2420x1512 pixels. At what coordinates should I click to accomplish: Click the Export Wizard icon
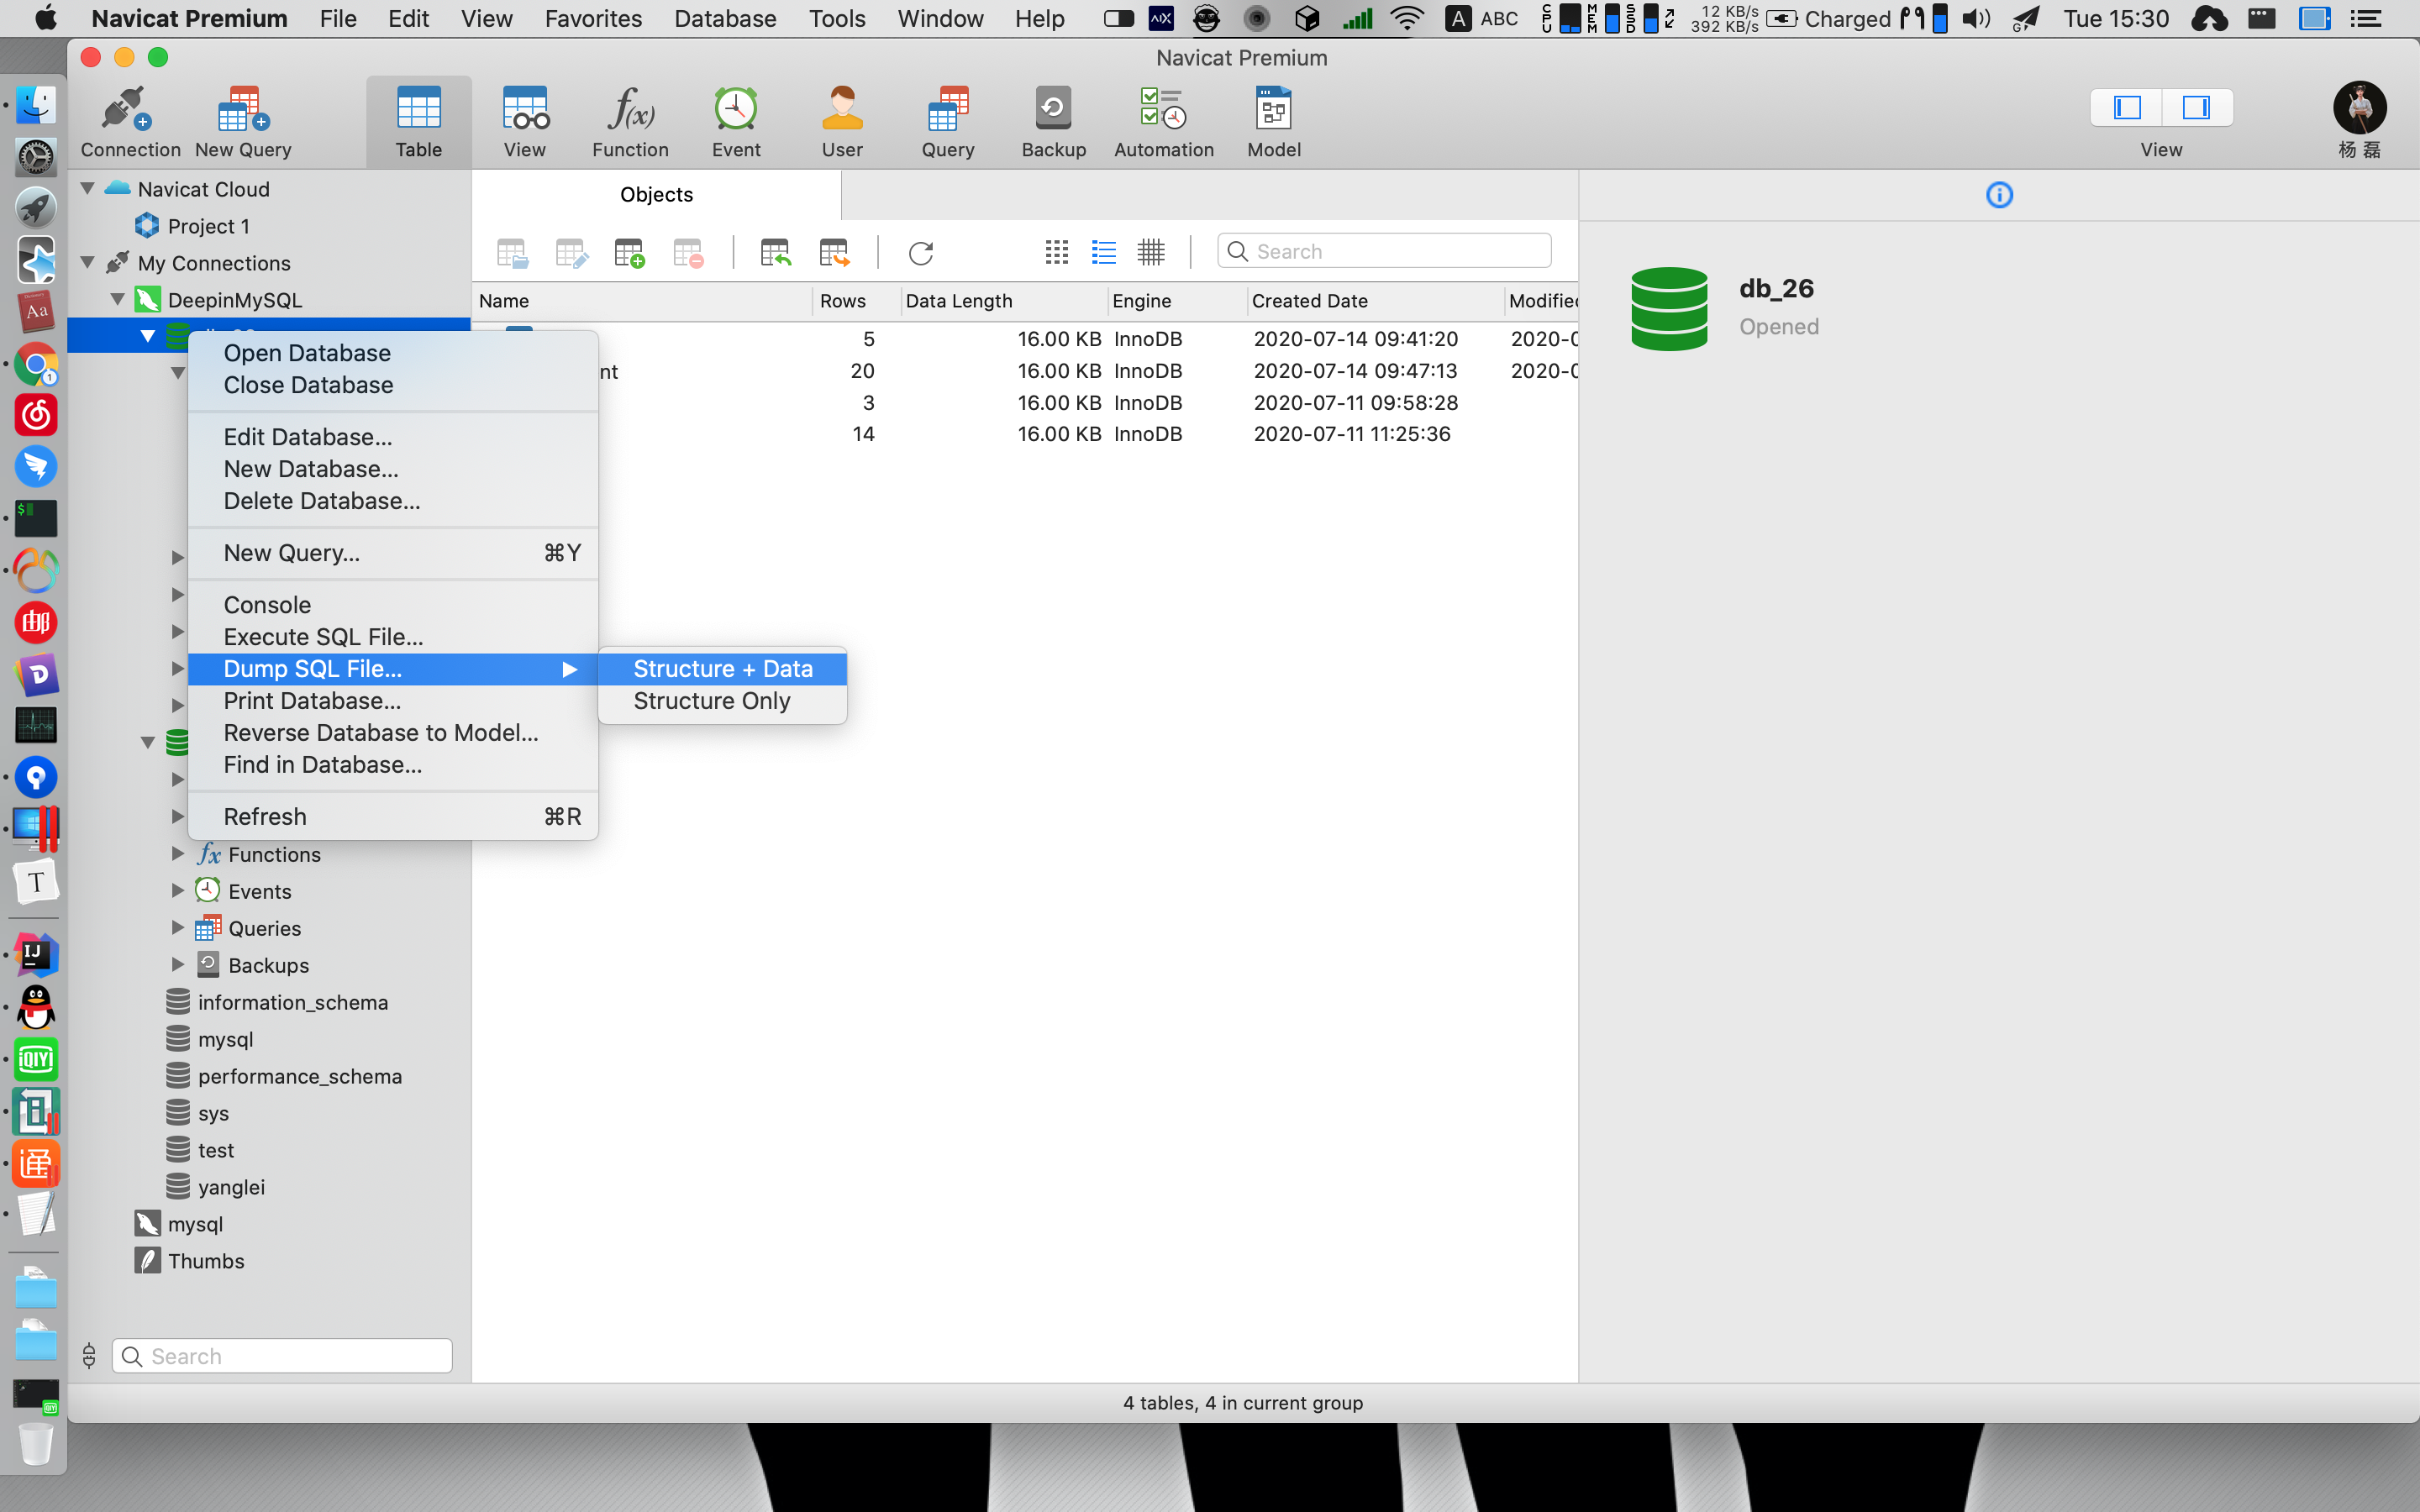pyautogui.click(x=834, y=252)
